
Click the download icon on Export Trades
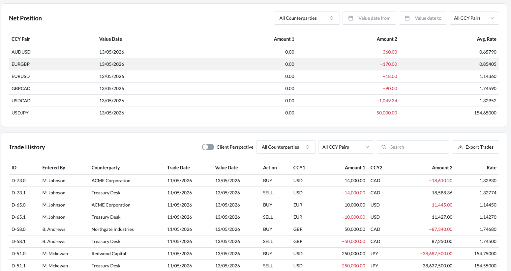[x=460, y=147]
